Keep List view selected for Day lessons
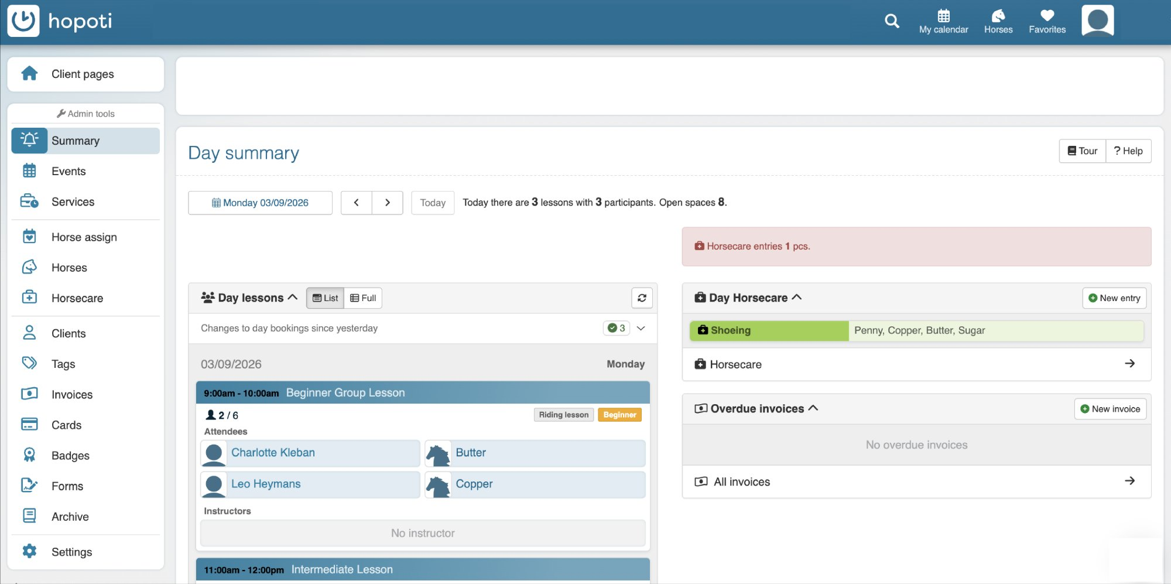 tap(324, 298)
